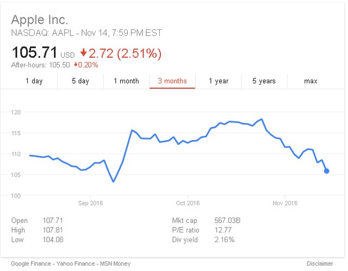Screen dimensions: 348x271
Task: Select the active 3 months tab
Action: [172, 81]
